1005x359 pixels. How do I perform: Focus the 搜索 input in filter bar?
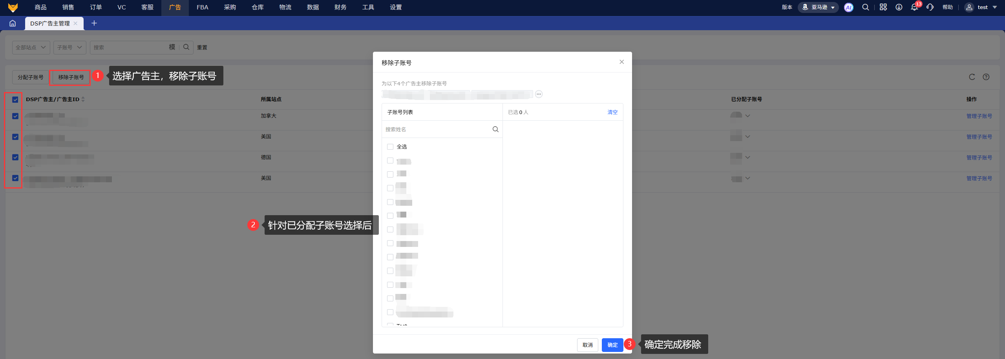[x=130, y=47]
